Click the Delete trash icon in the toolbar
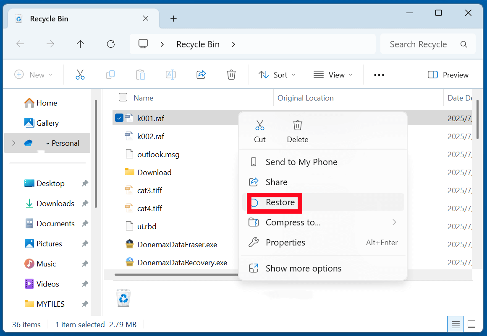This screenshot has height=336, width=487. coord(231,75)
